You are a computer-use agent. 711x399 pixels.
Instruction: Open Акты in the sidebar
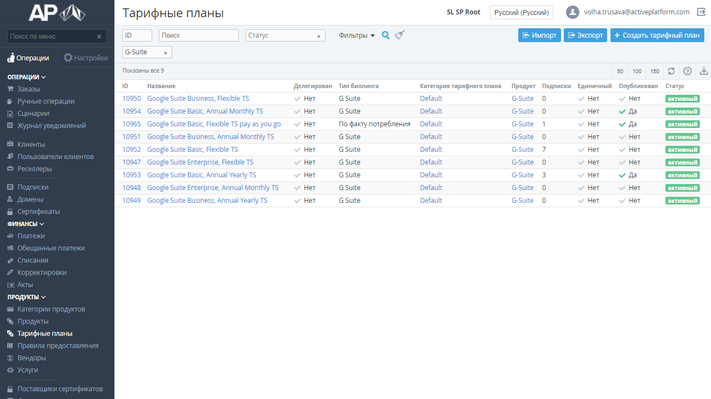25,285
